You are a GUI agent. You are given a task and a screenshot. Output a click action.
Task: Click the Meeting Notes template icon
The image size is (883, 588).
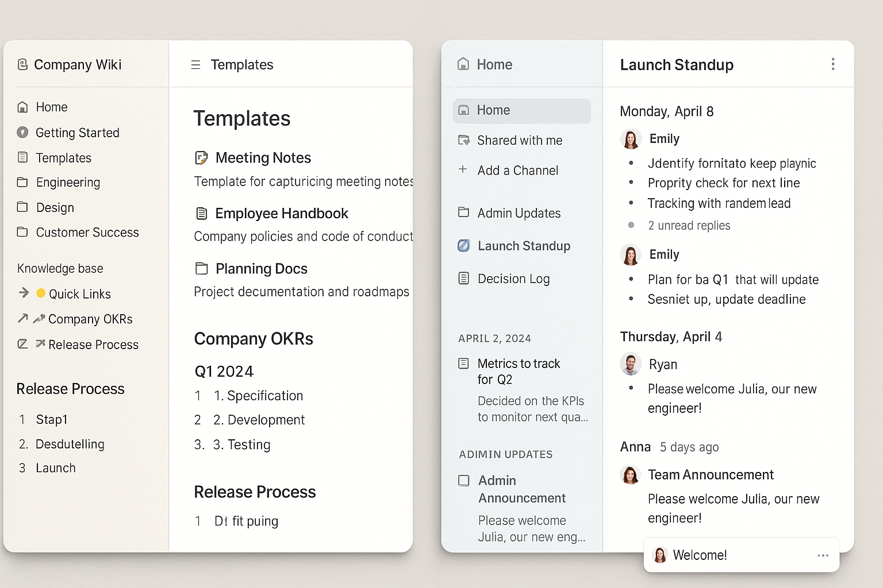tap(201, 158)
